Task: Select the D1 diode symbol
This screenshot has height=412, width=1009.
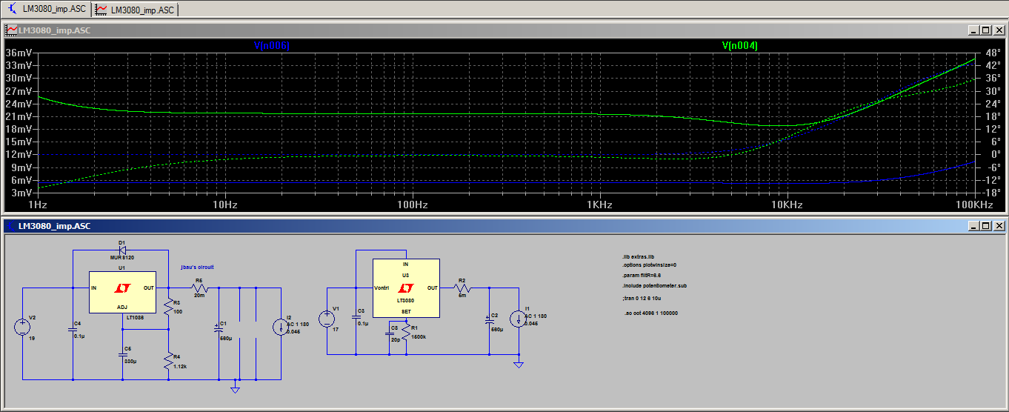Action: click(123, 250)
